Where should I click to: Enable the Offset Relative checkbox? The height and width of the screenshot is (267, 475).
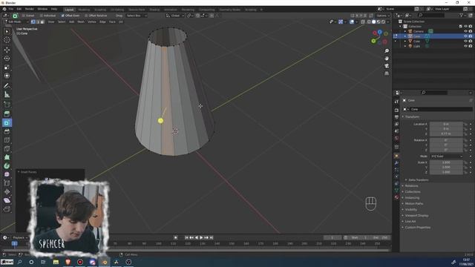coord(86,16)
